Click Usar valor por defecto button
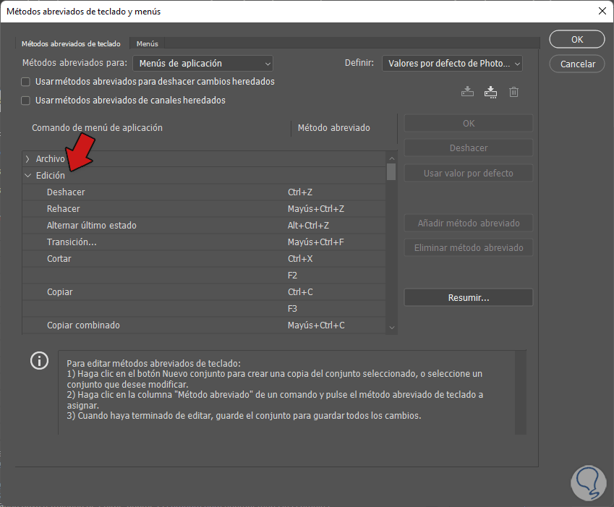 click(469, 173)
